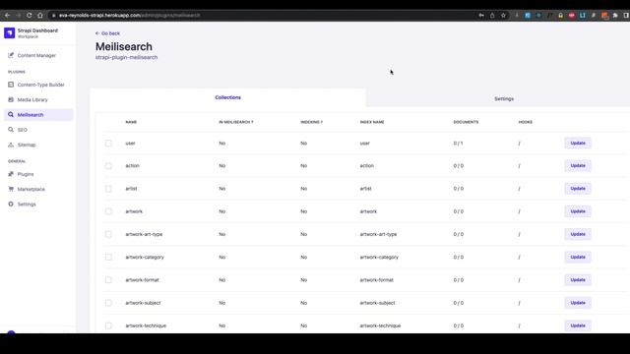This screenshot has width=630, height=354.
Task: Check the box for artwork-subject
Action: [108, 303]
